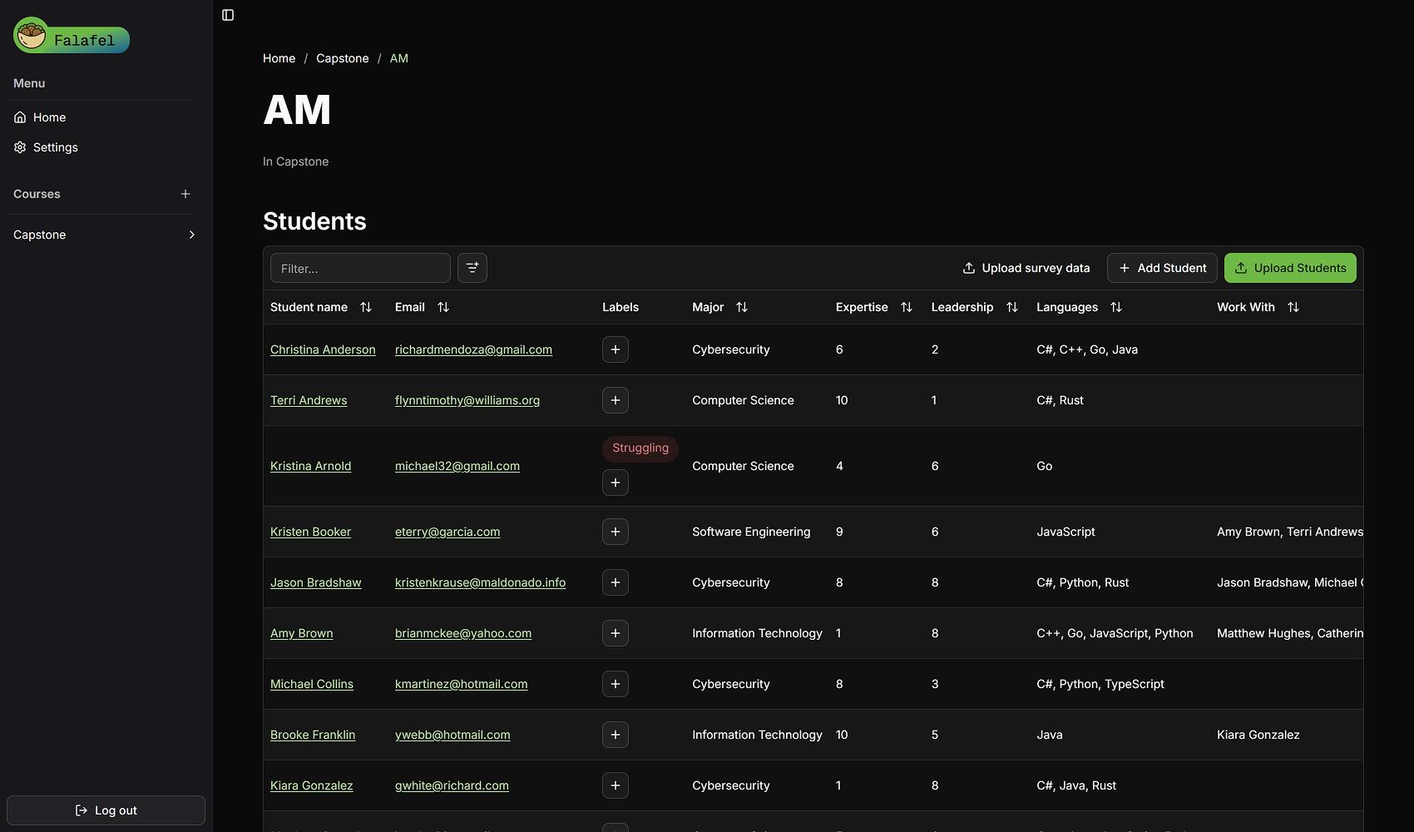Image resolution: width=1414 pixels, height=832 pixels.
Task: Click inside the Filter input field
Action: pos(359,268)
